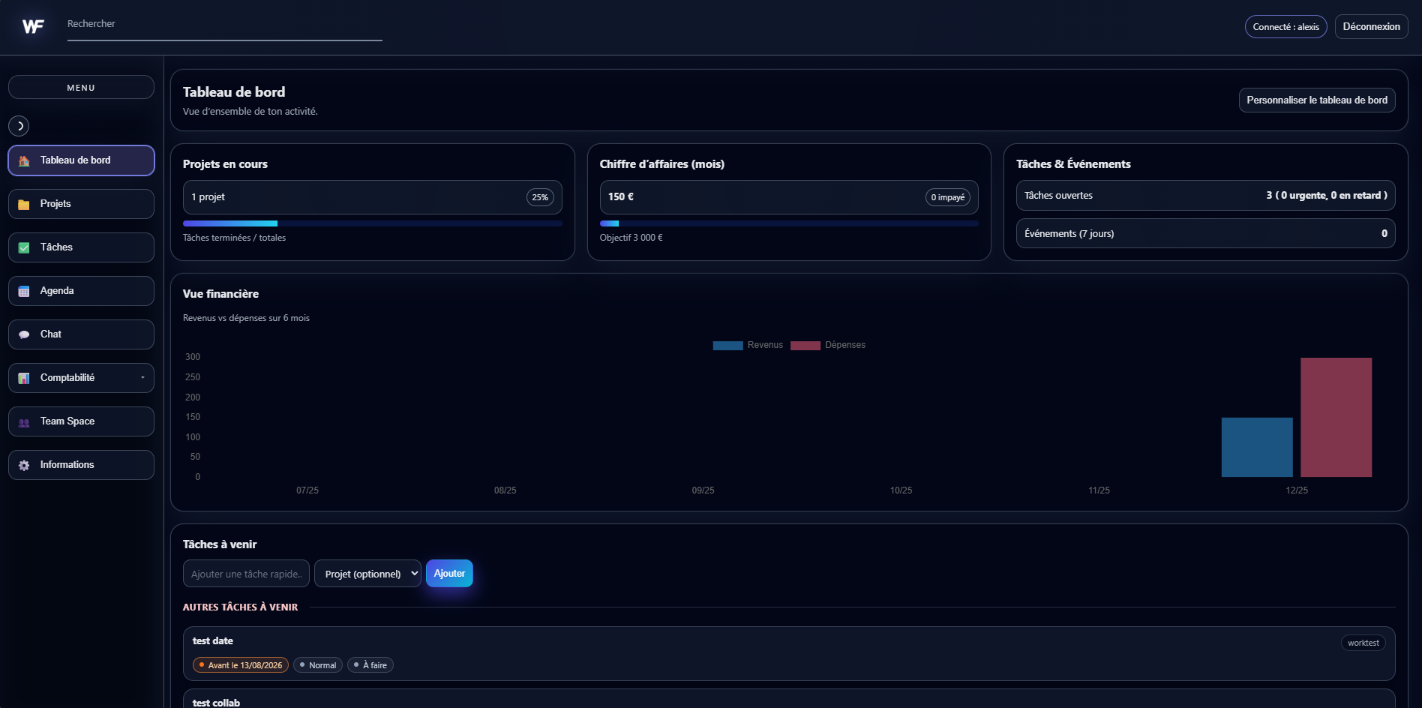The width and height of the screenshot is (1422, 708).
Task: Expand the MENU header in the sidebar
Action: pyautogui.click(x=80, y=86)
